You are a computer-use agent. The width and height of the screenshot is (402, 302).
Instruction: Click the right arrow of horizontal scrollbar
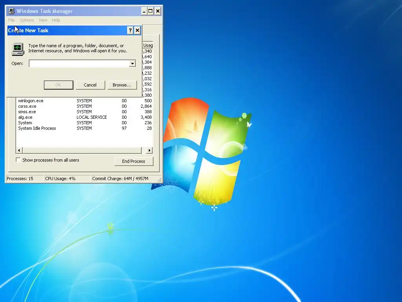(x=150, y=150)
